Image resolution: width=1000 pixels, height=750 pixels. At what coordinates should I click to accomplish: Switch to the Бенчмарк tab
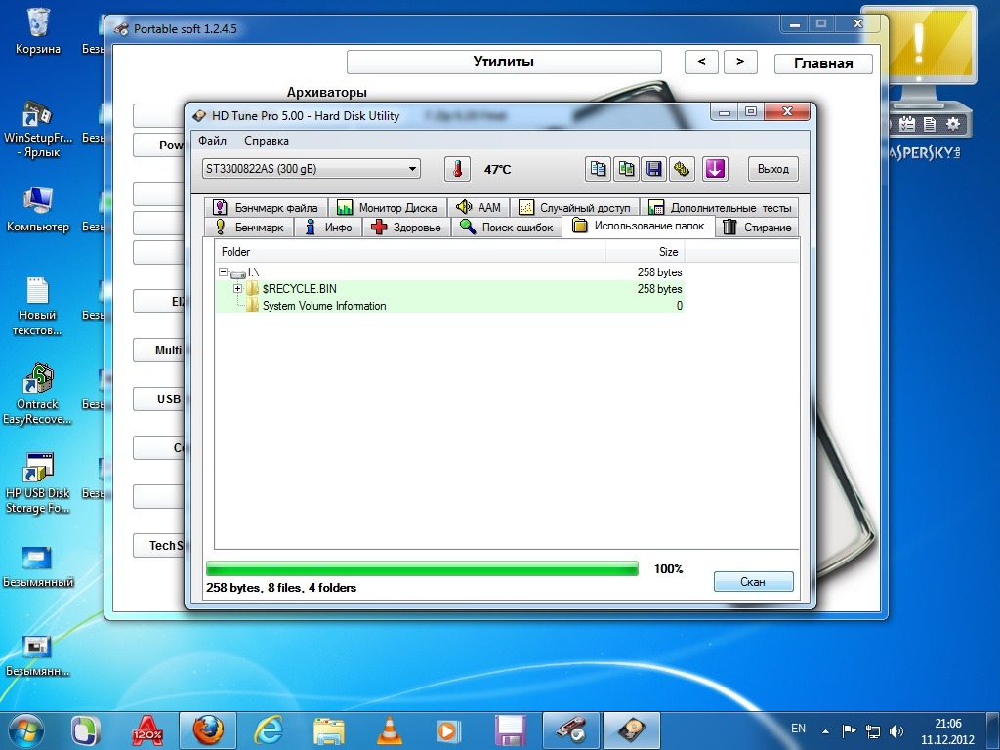tap(249, 227)
